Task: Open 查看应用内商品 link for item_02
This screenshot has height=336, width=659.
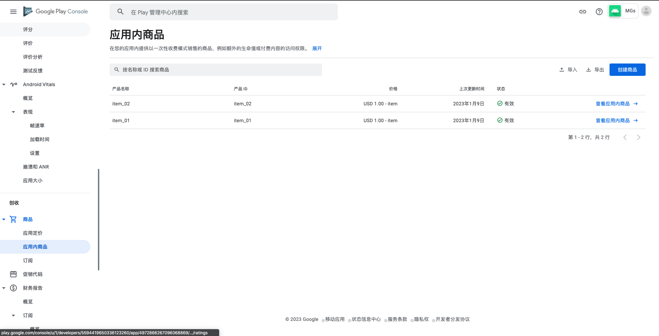Action: tap(617, 104)
